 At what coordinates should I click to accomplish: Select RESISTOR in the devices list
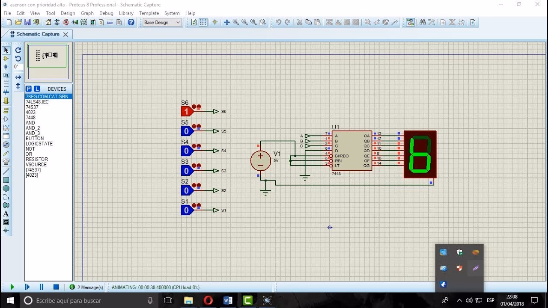pos(37,159)
